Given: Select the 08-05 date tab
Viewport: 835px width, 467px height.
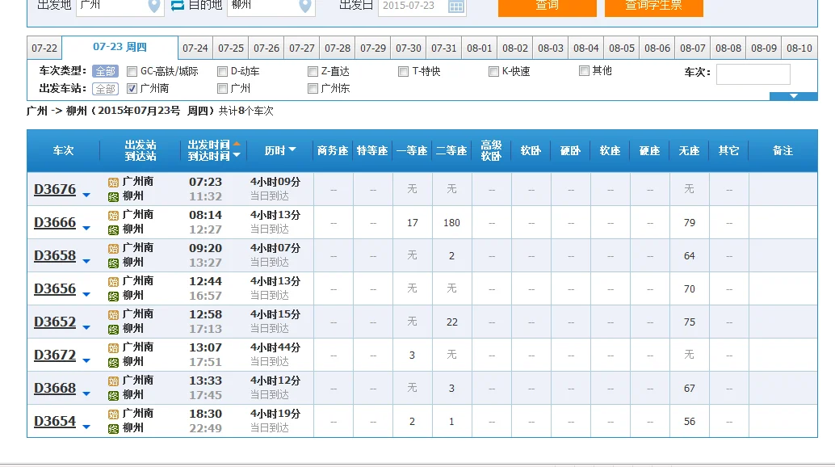Looking at the screenshot, I should pyautogui.click(x=621, y=48).
